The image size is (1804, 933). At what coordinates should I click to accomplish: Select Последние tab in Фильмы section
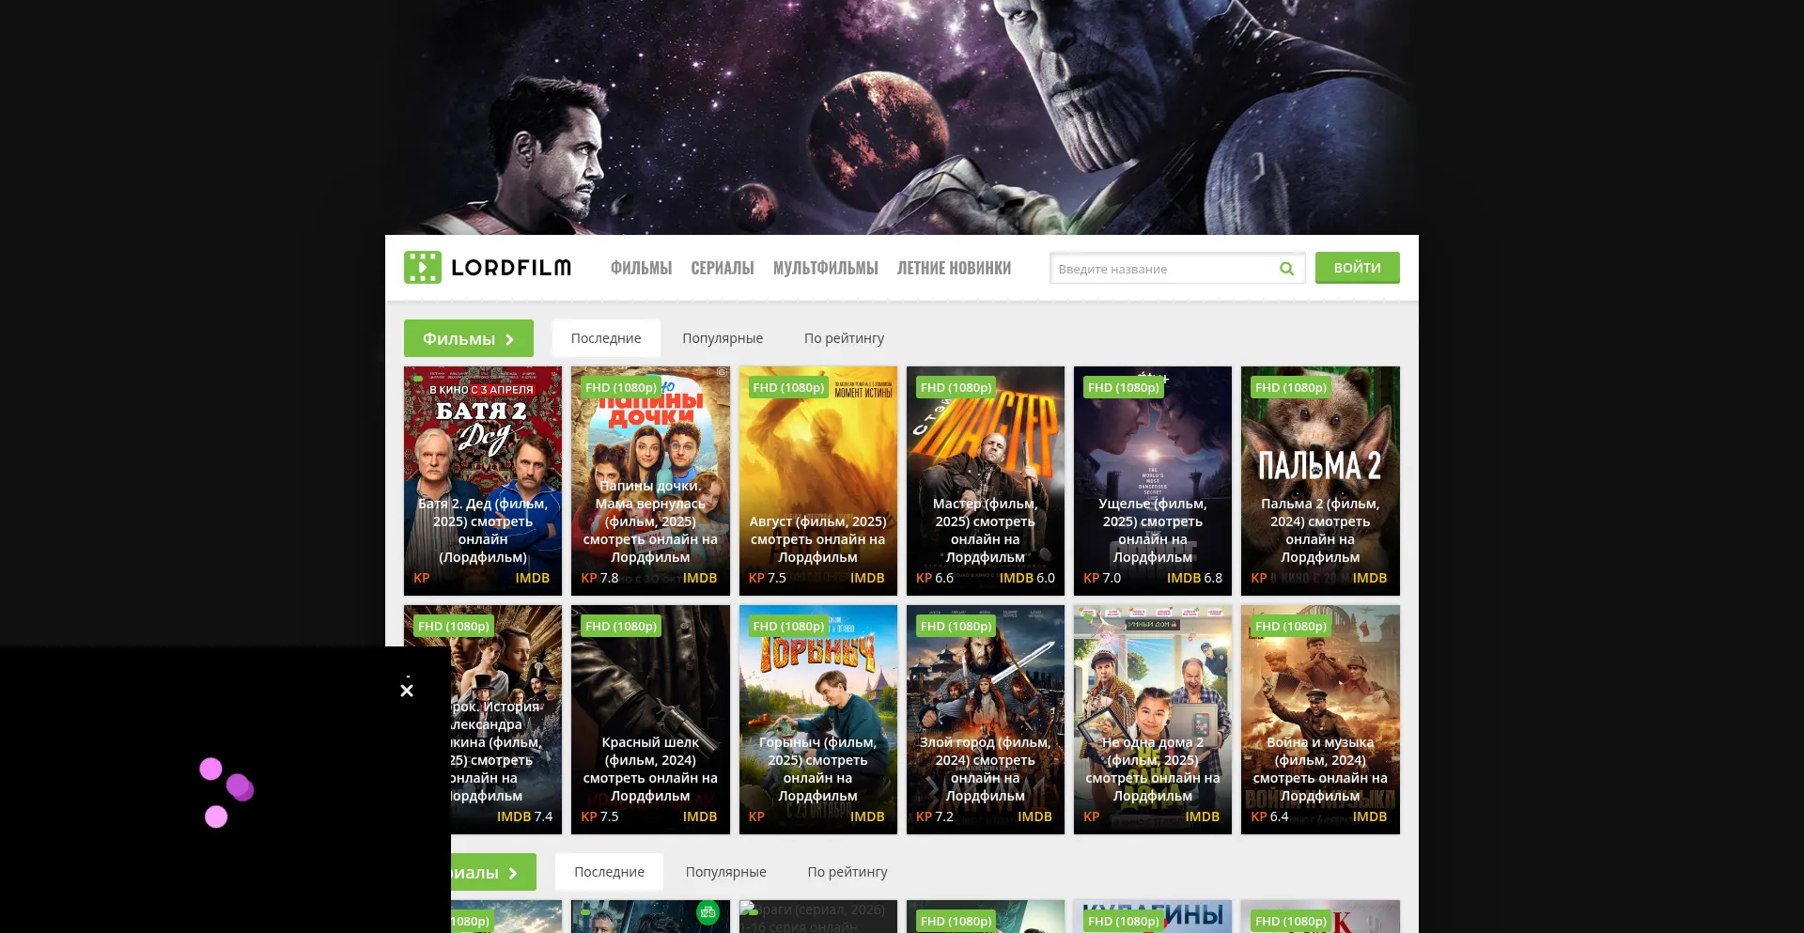[606, 338]
